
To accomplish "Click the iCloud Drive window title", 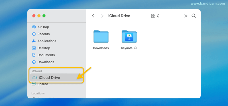I will click(x=119, y=16).
